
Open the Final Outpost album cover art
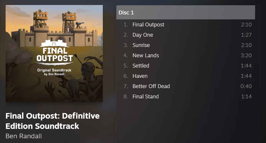[54, 53]
